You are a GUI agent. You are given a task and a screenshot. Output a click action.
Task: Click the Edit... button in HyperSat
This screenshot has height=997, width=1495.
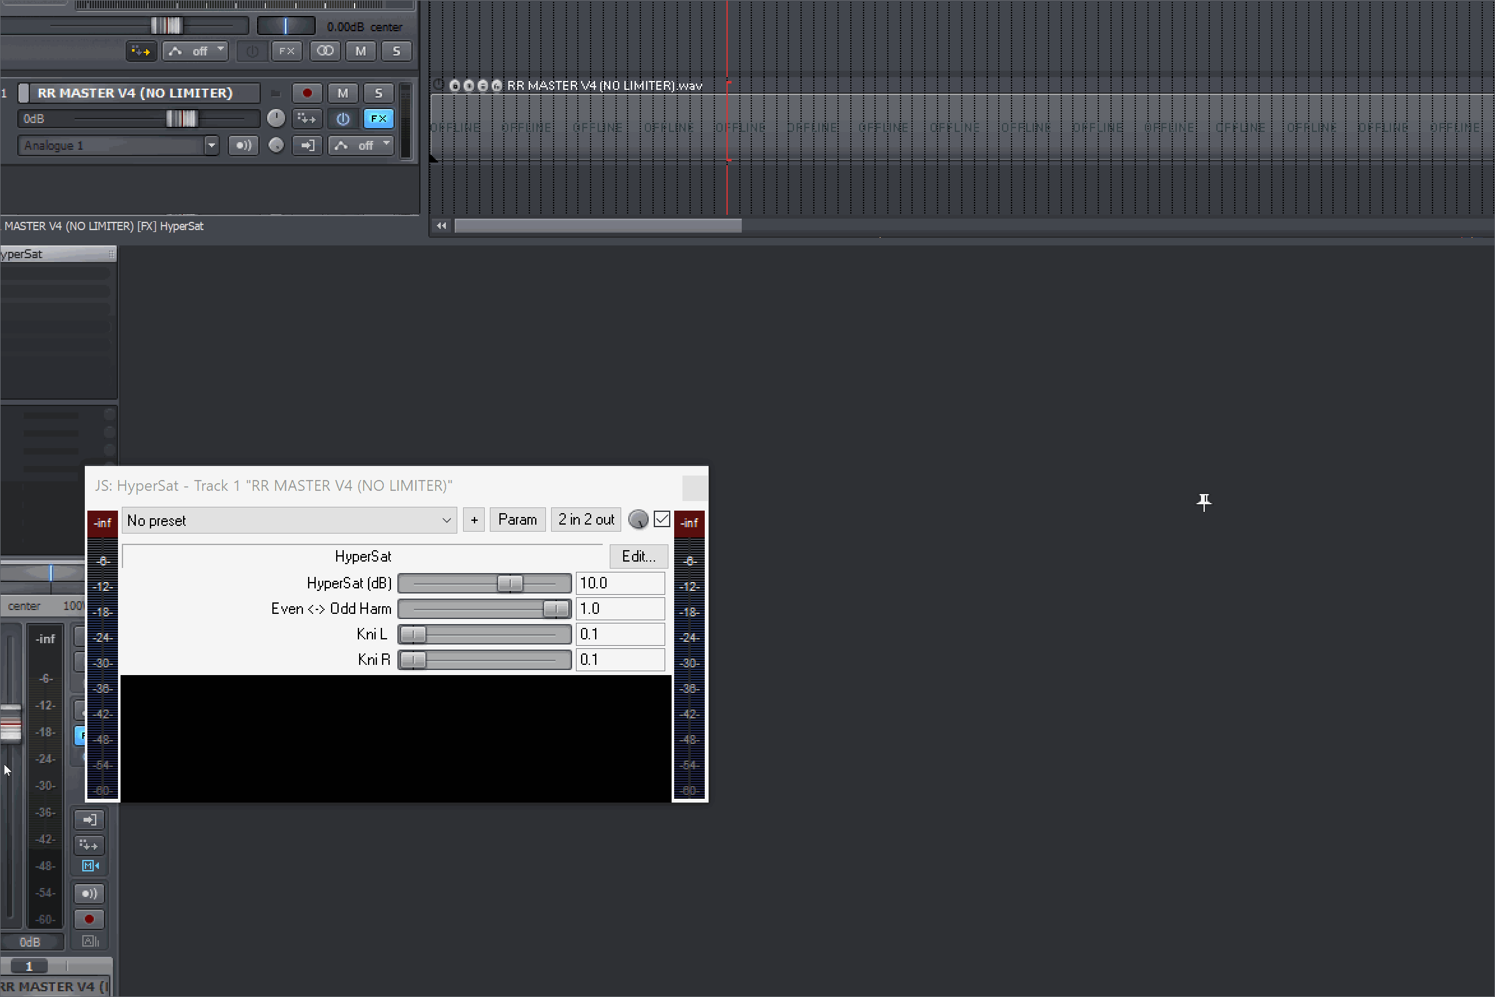[x=638, y=557]
